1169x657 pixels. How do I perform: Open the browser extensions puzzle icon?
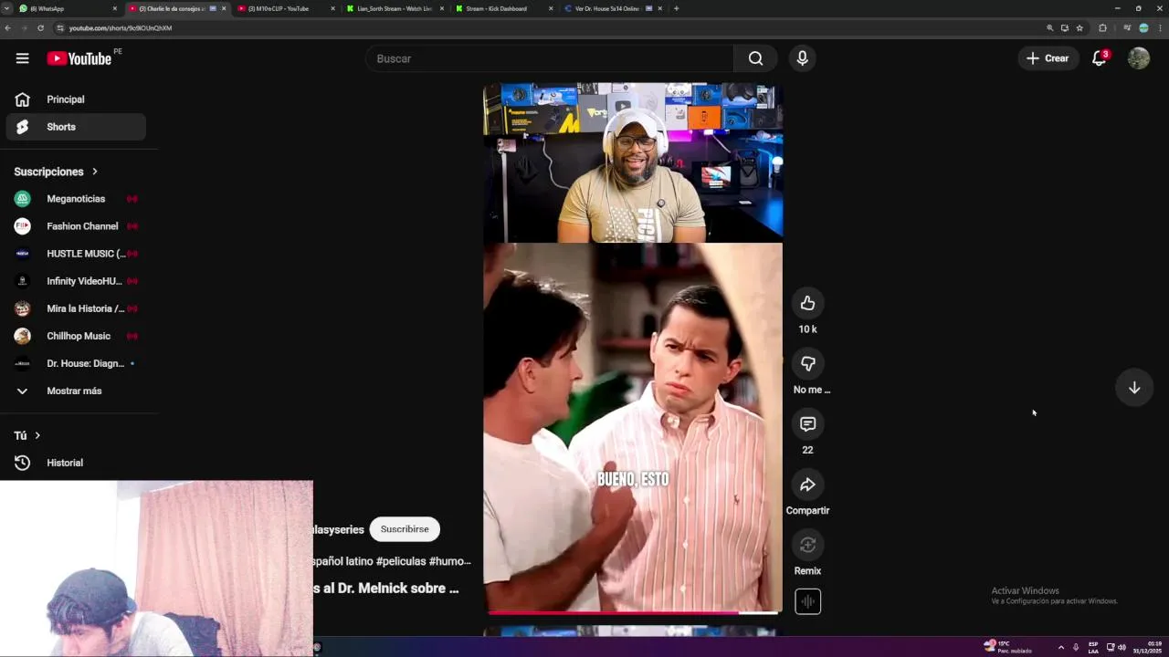tap(1102, 28)
